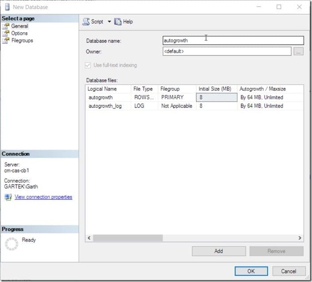312x282 pixels.
Task: Click initial size cell of autogrowth_log row
Action: click(x=217, y=106)
